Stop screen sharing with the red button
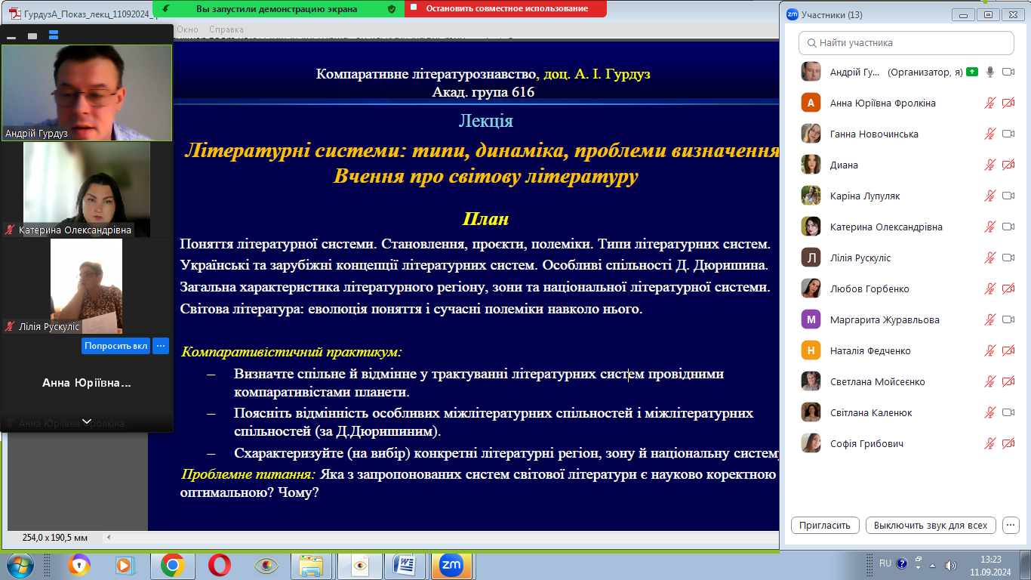 (x=506, y=8)
